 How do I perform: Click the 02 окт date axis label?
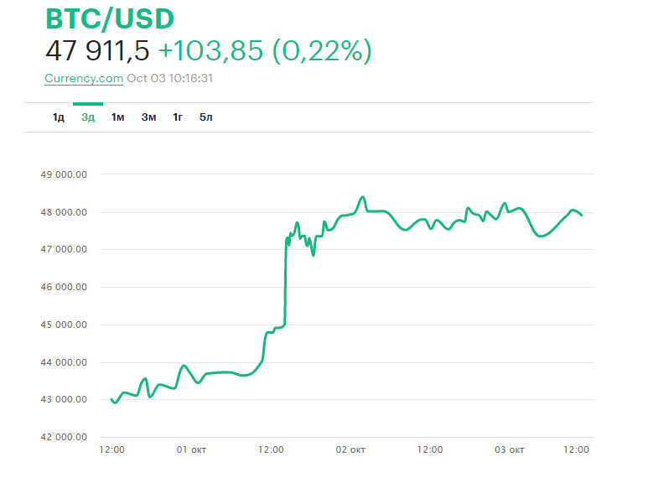point(351,450)
